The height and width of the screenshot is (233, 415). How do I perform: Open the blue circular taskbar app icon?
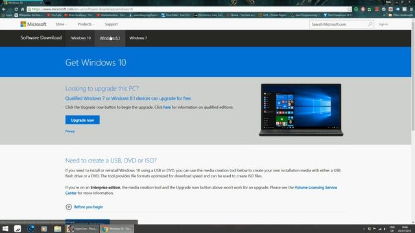pos(30,228)
